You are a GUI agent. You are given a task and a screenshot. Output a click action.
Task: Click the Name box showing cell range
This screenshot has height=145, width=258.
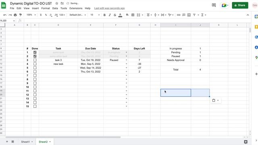(x=8, y=21)
